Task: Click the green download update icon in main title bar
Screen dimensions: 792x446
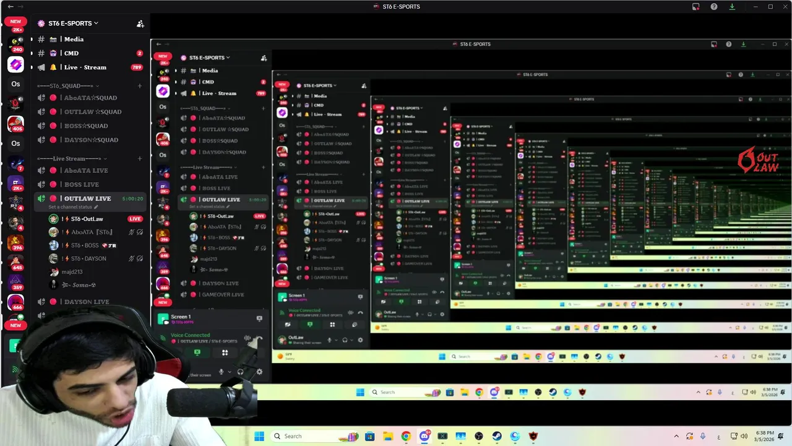Action: (732, 6)
